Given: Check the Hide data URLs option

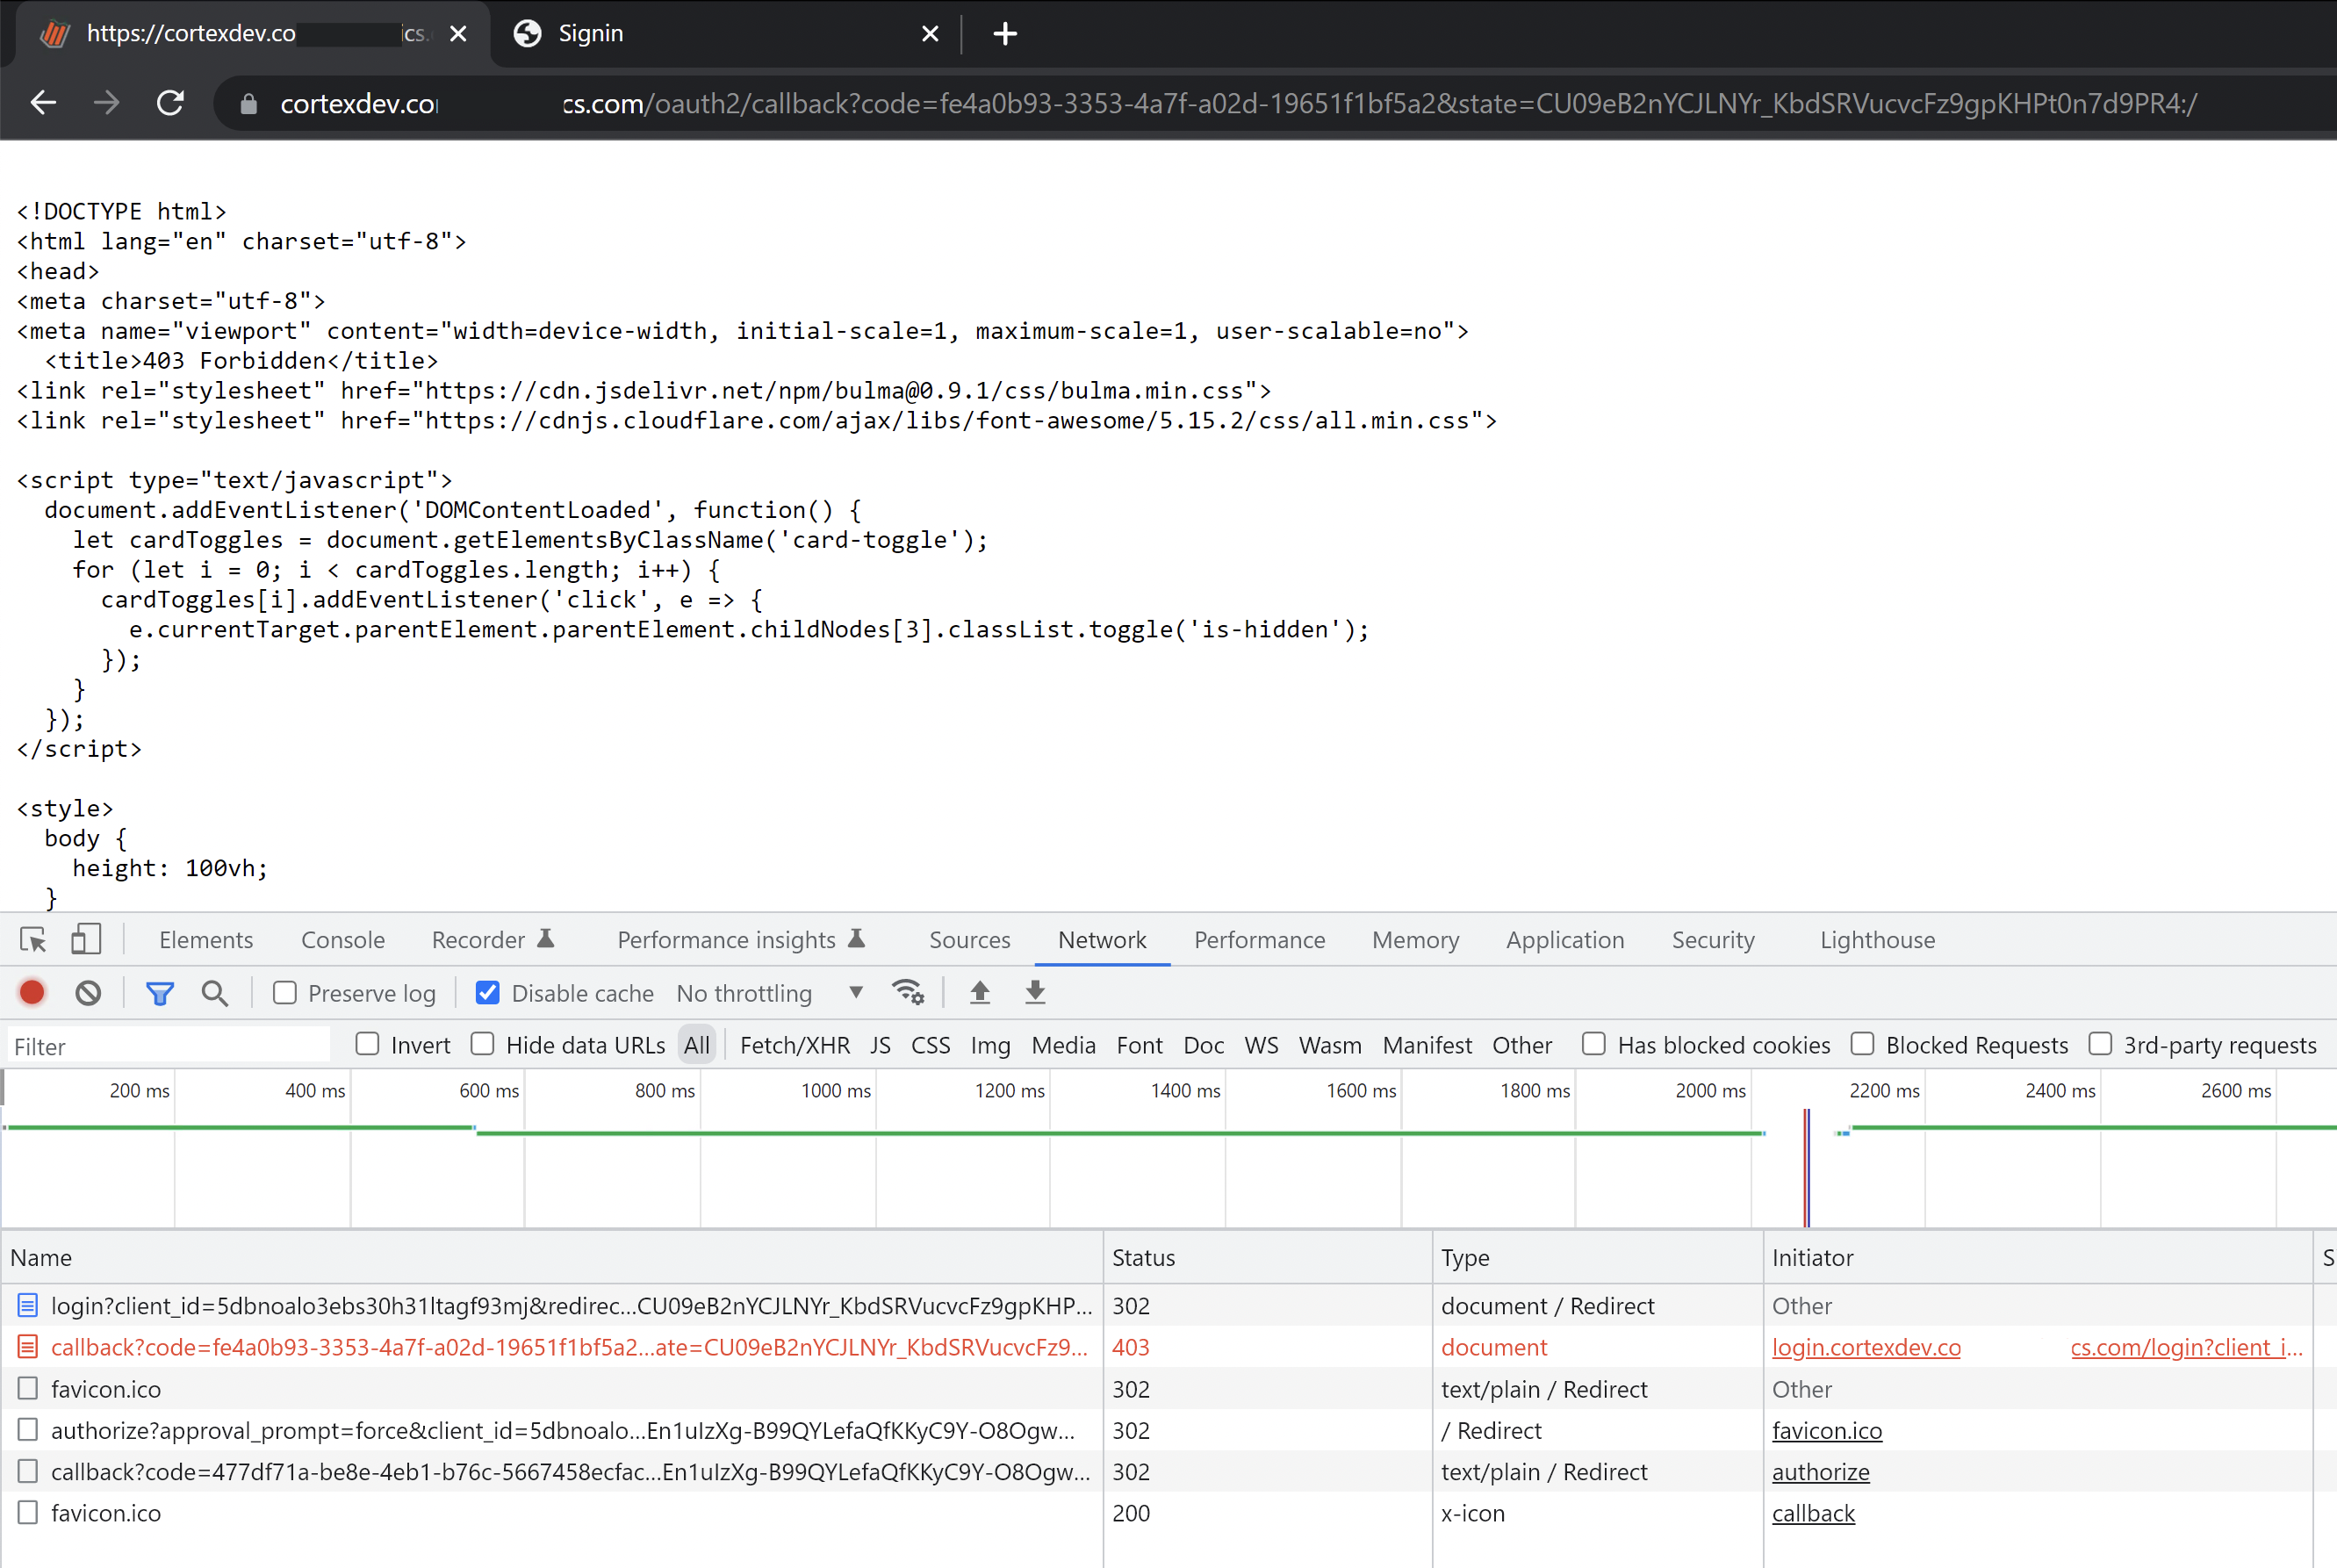Looking at the screenshot, I should (483, 1044).
